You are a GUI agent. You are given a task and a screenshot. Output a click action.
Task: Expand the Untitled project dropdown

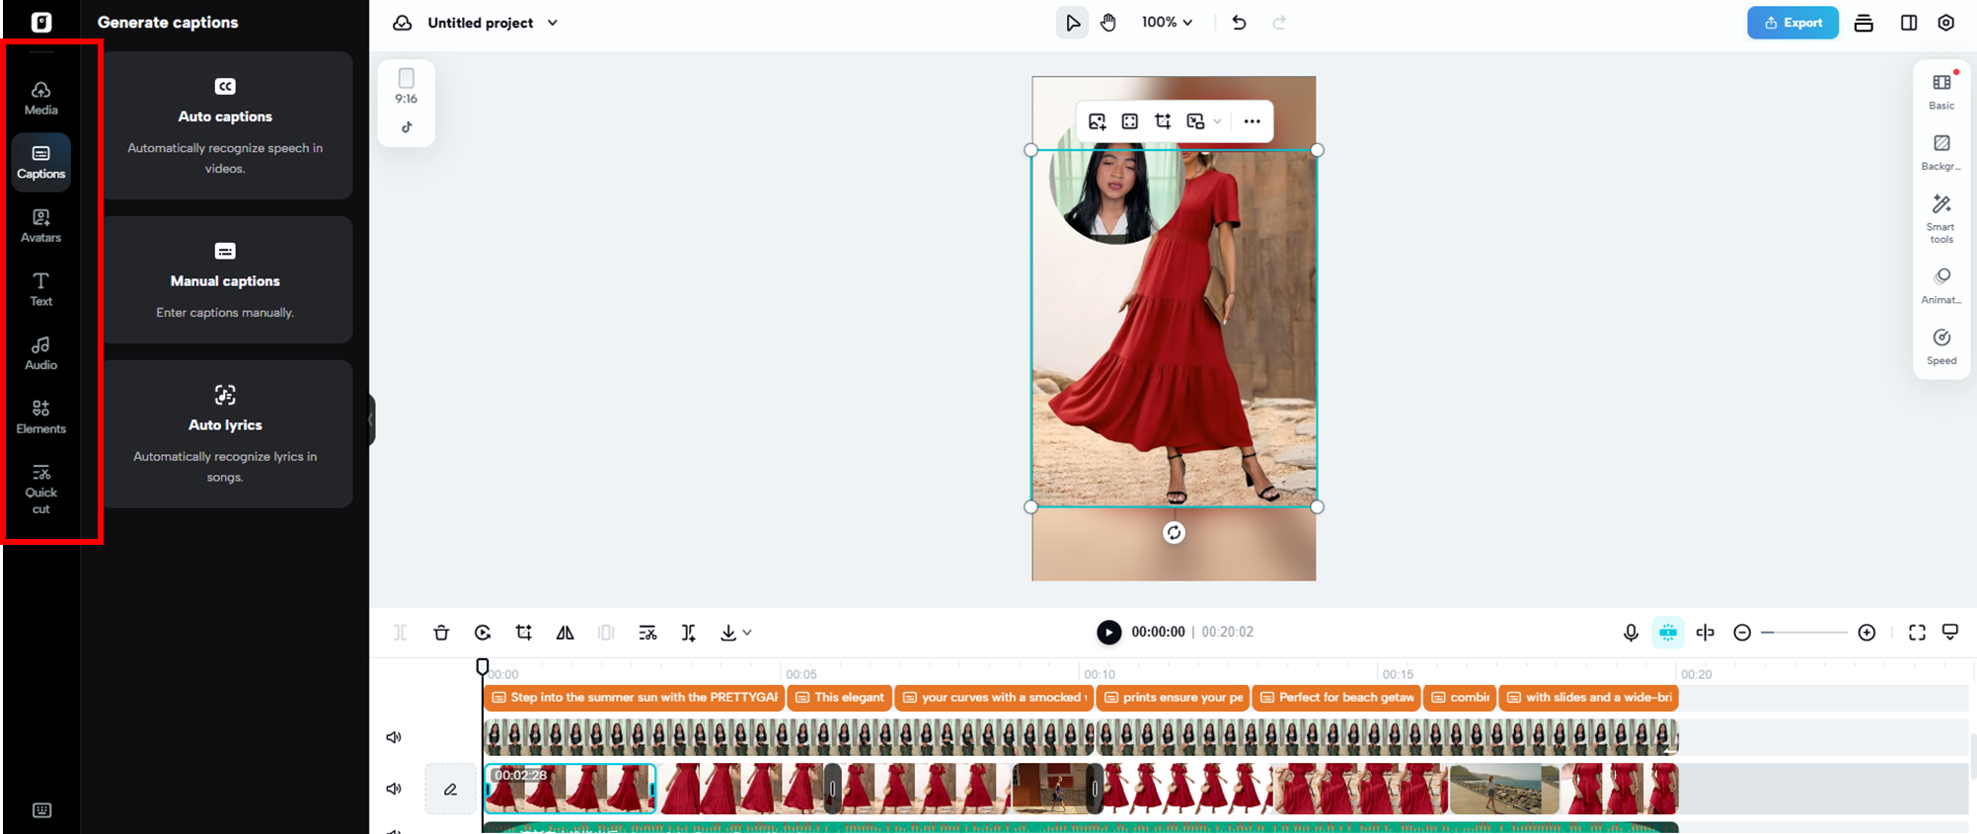553,23
